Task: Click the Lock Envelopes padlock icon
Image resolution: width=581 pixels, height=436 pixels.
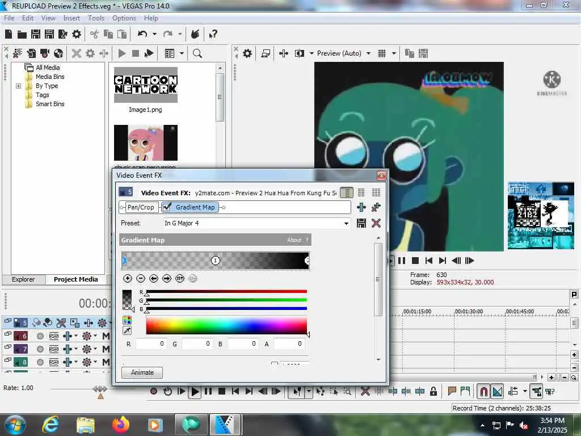Action: coord(433,392)
